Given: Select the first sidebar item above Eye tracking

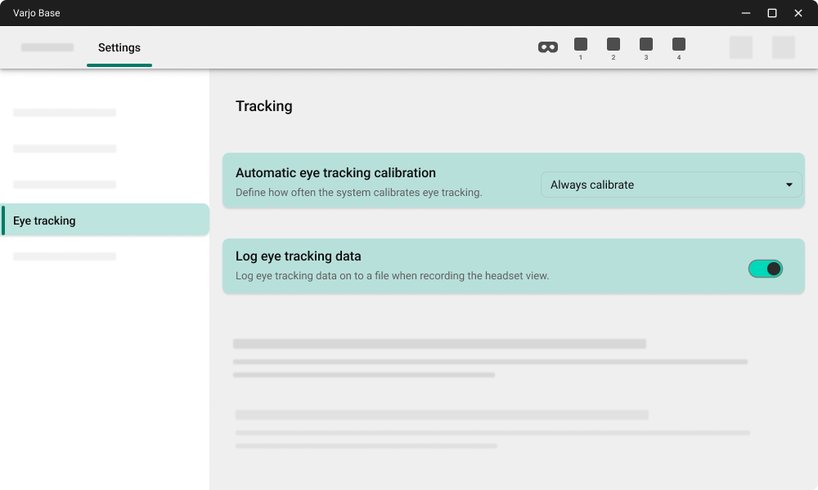Looking at the screenshot, I should pos(65,113).
